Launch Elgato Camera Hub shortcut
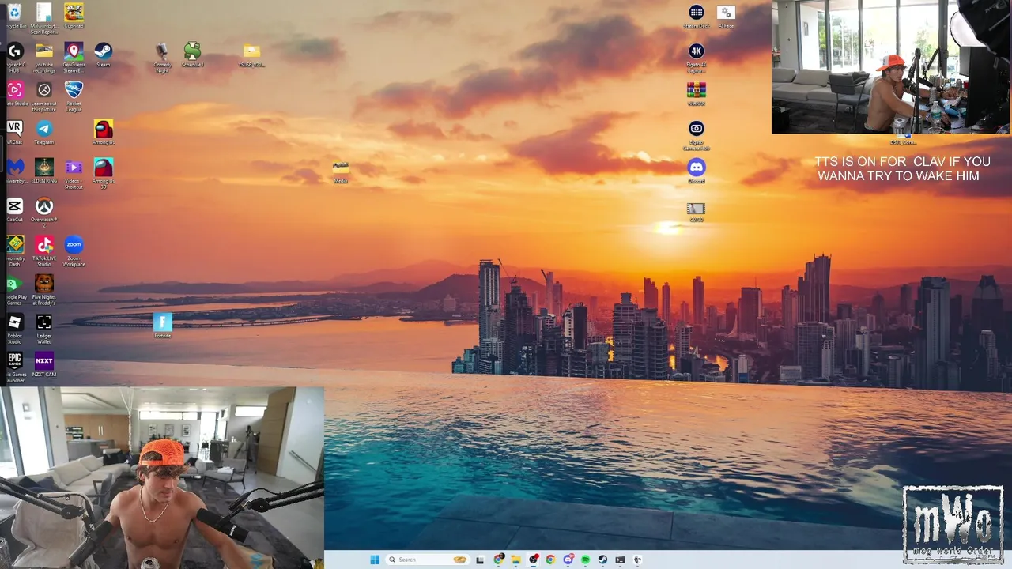1012x569 pixels. click(696, 135)
